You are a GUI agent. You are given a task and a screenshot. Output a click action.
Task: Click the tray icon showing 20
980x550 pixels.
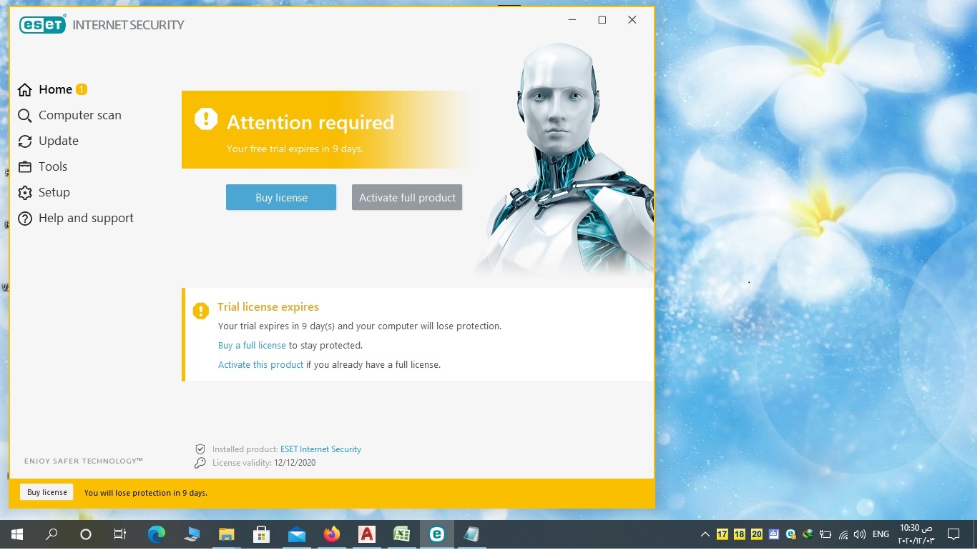click(x=756, y=534)
